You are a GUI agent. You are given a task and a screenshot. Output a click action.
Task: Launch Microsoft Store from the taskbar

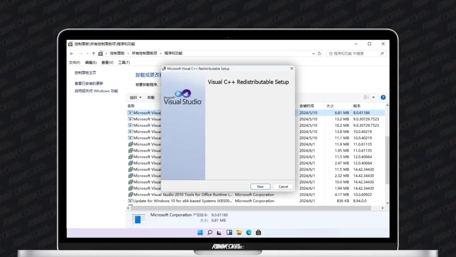pyautogui.click(x=258, y=232)
